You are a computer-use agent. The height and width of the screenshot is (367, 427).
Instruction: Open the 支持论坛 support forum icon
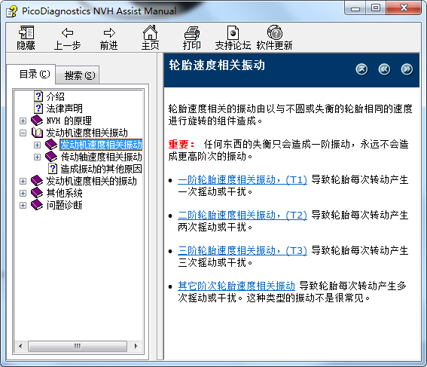pyautogui.click(x=233, y=33)
